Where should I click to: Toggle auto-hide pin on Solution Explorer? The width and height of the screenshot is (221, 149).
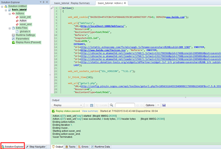(44, 2)
